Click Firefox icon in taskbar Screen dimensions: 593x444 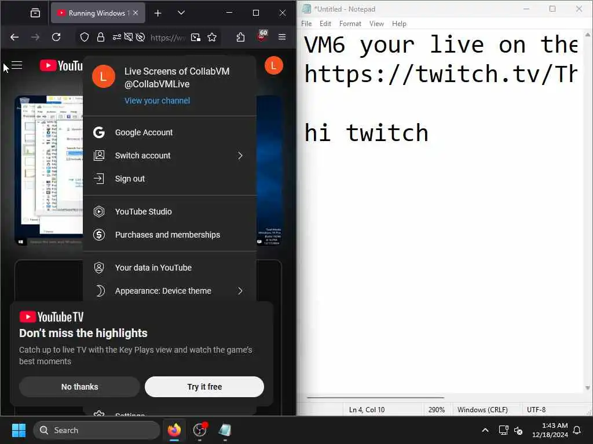tap(174, 430)
